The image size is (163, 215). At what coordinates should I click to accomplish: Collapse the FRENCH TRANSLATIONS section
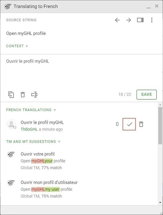(x=31, y=110)
